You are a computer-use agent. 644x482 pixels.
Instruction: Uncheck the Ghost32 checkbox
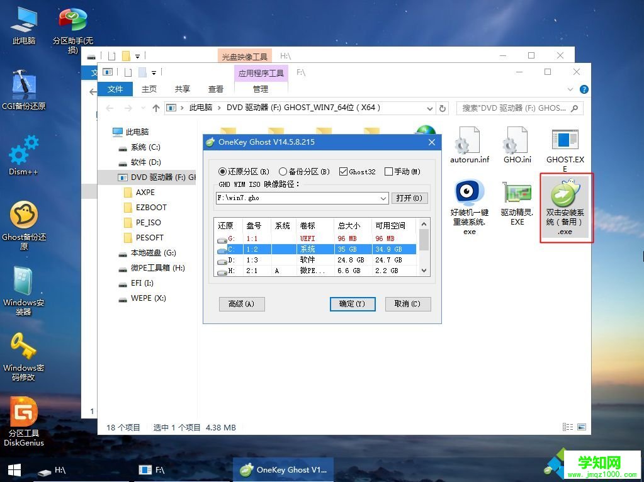point(343,171)
